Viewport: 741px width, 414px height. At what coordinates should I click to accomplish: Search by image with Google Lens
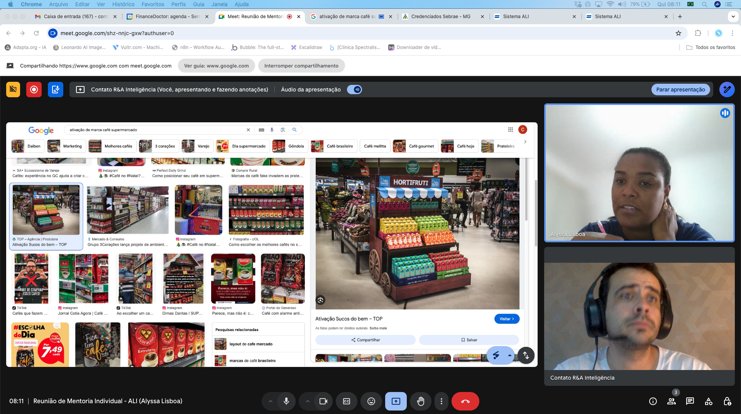283,130
